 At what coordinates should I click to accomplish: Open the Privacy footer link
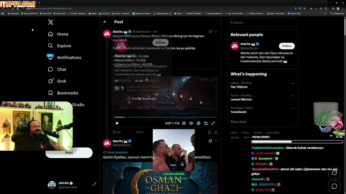(245, 133)
